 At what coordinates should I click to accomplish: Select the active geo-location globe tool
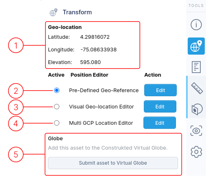[196, 46]
